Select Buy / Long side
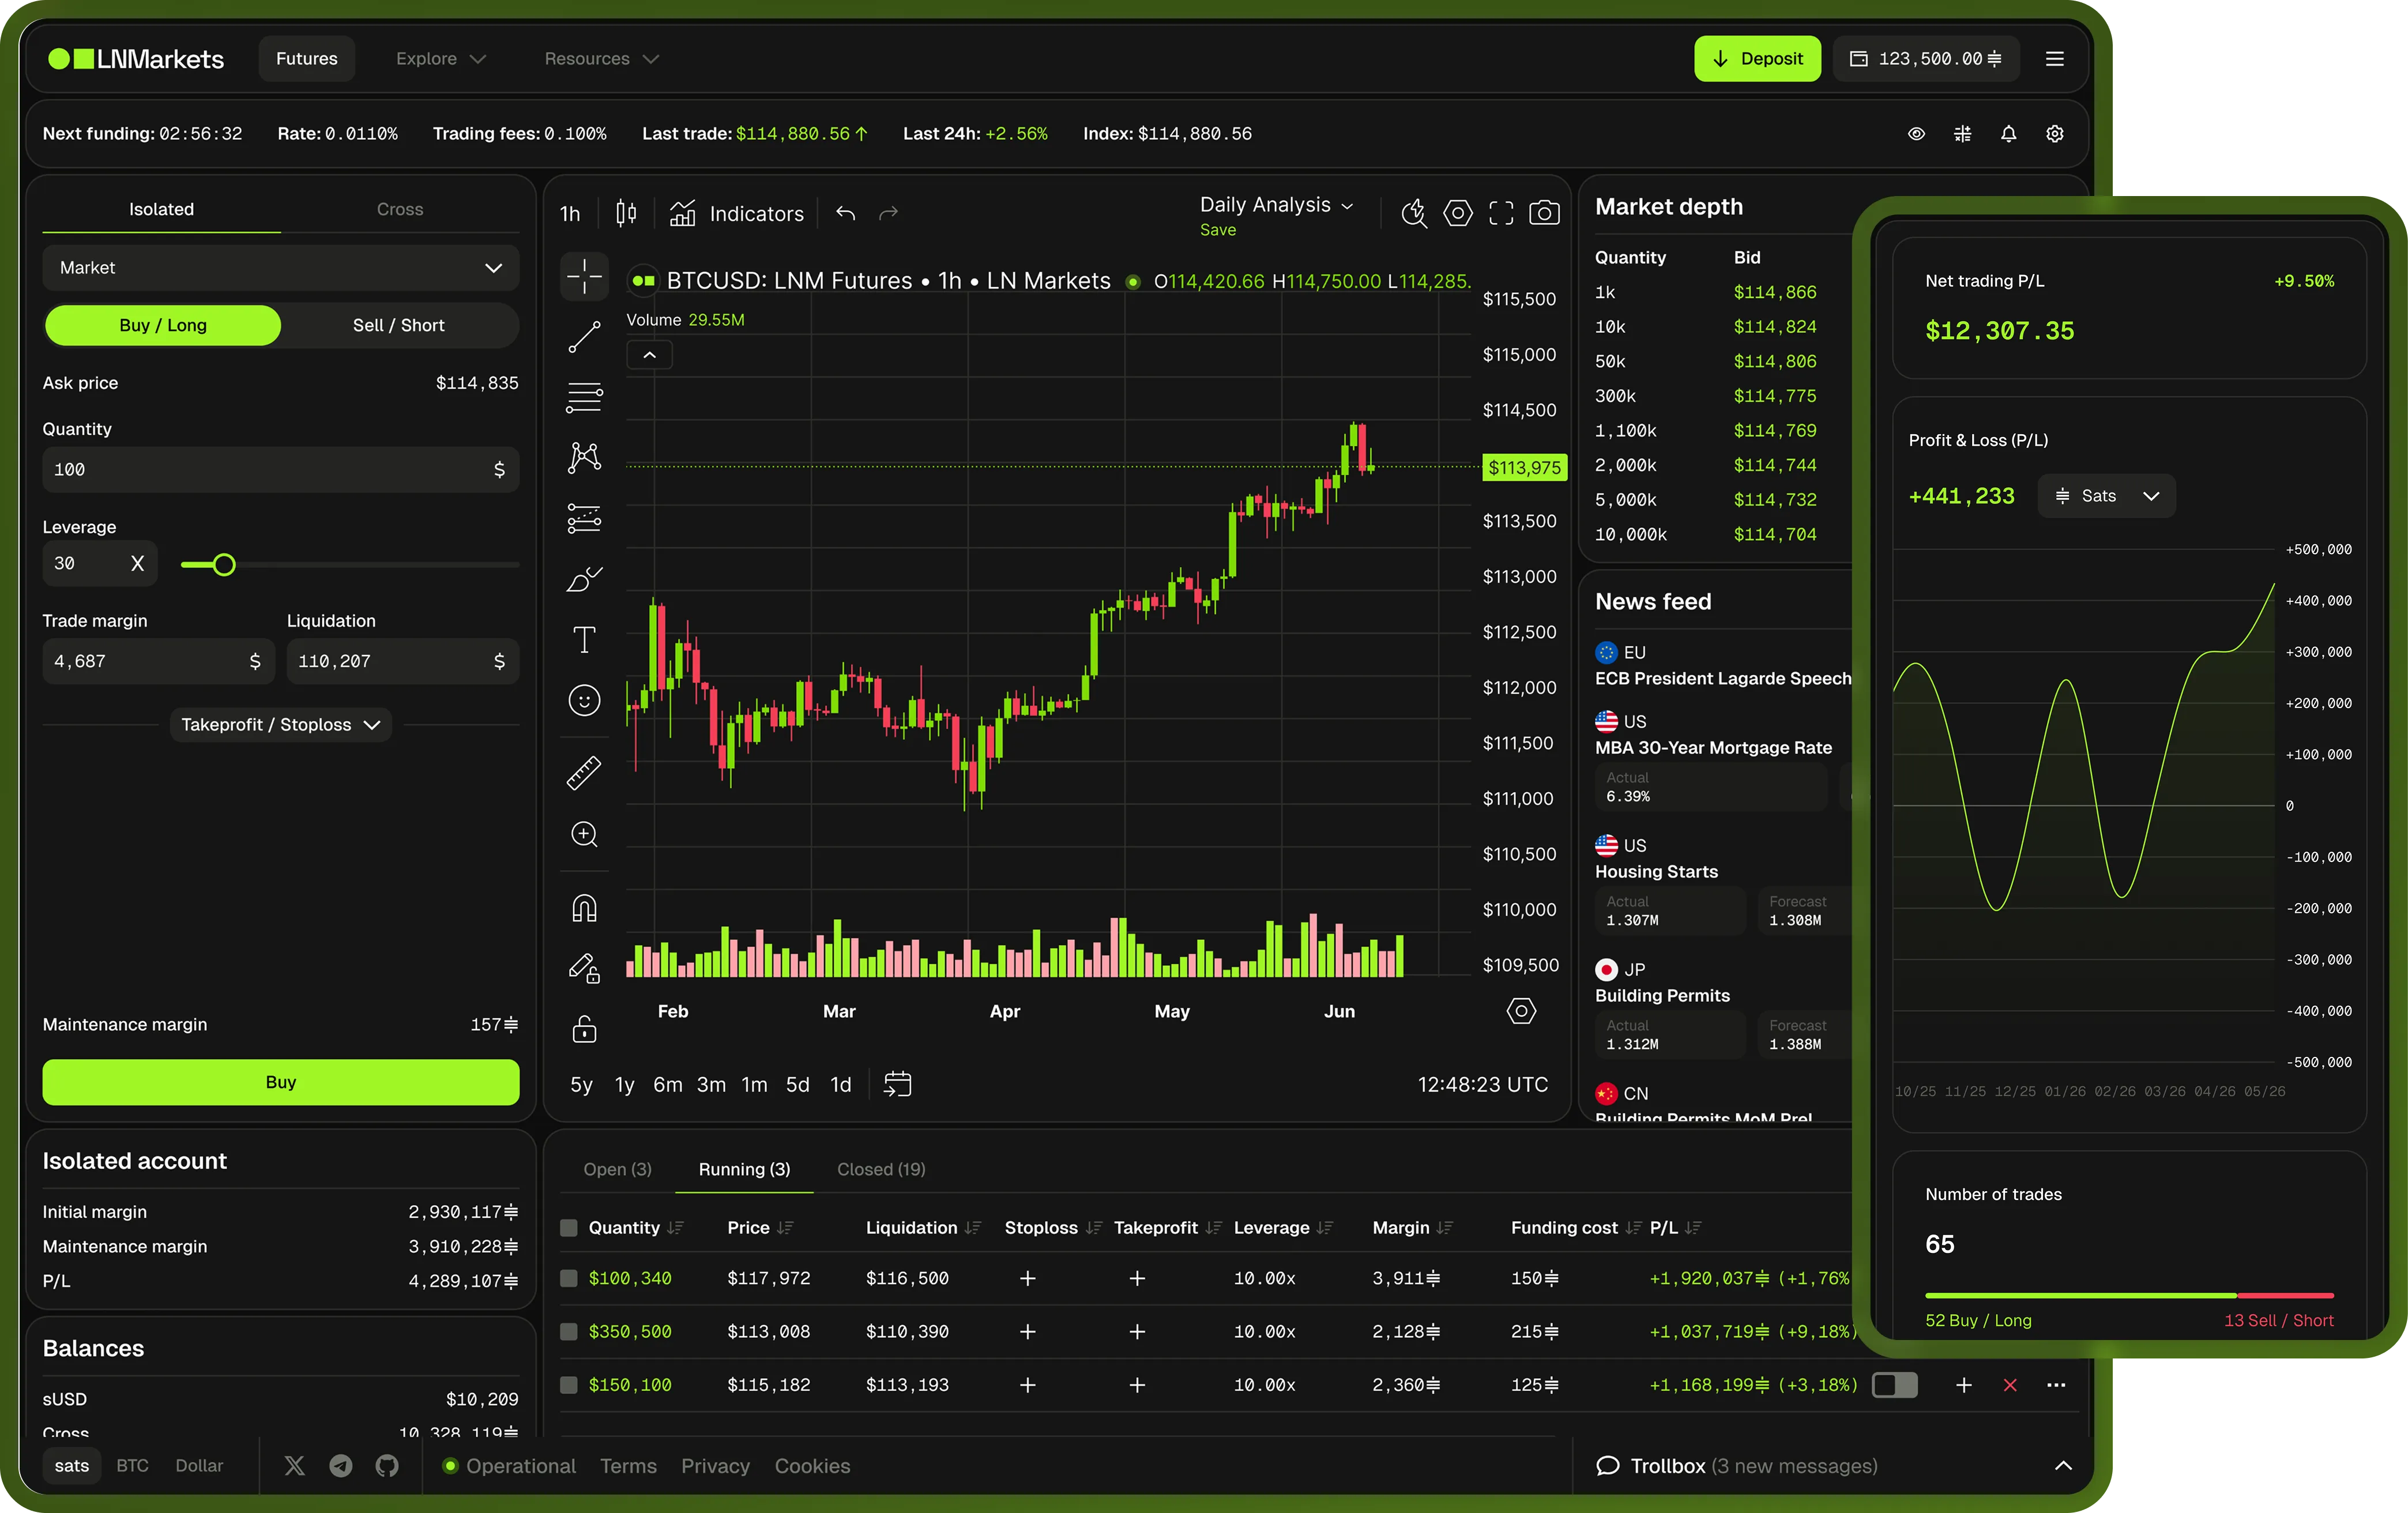 163,325
